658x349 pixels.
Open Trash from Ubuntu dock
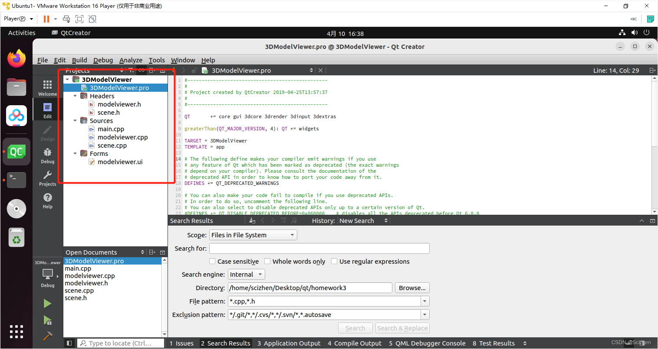pyautogui.click(x=16, y=238)
